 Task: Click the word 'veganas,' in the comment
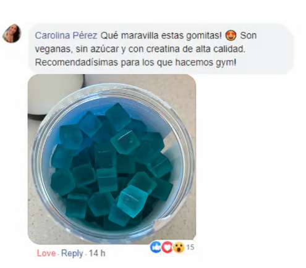[x=54, y=49]
